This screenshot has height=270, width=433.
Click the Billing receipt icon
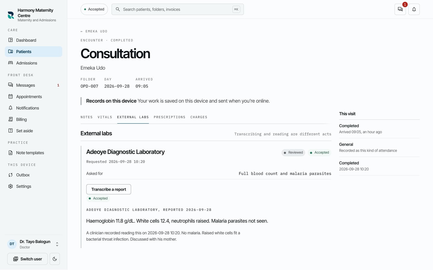coord(11,119)
